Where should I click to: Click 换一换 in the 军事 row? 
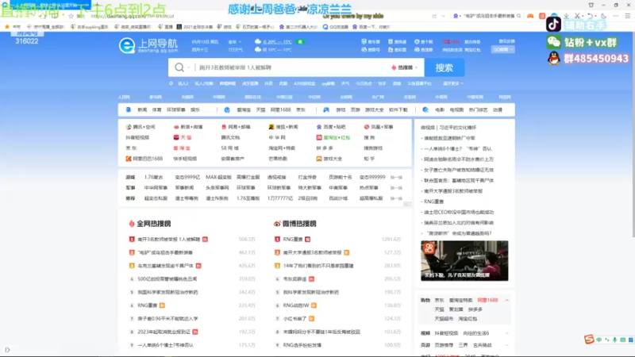396,188
